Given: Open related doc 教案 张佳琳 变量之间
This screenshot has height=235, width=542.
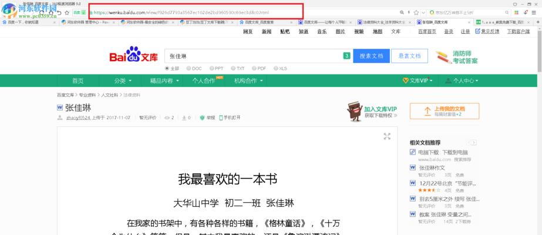Looking at the screenshot, I should pos(445,214).
